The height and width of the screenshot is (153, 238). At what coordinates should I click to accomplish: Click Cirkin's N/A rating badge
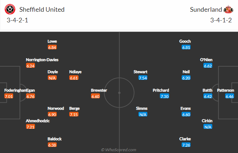point(208,127)
